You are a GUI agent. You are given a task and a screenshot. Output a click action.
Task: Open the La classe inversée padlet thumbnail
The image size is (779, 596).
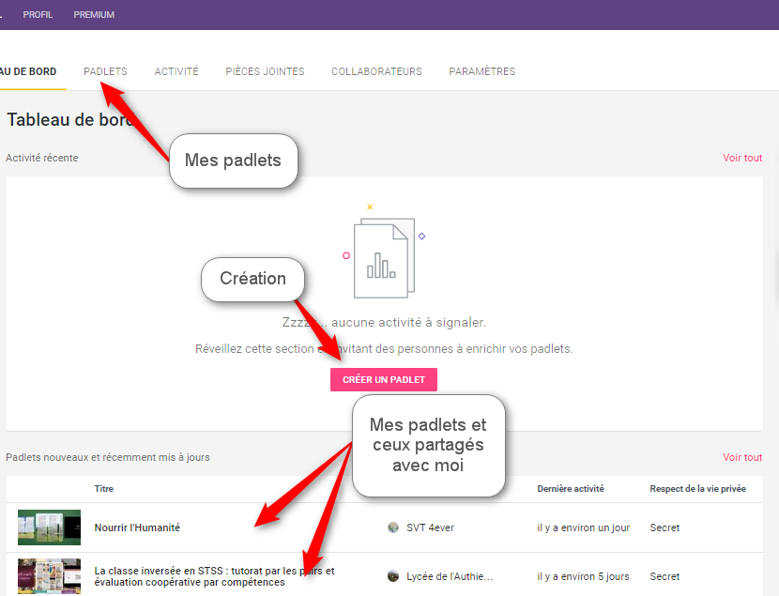(x=49, y=576)
